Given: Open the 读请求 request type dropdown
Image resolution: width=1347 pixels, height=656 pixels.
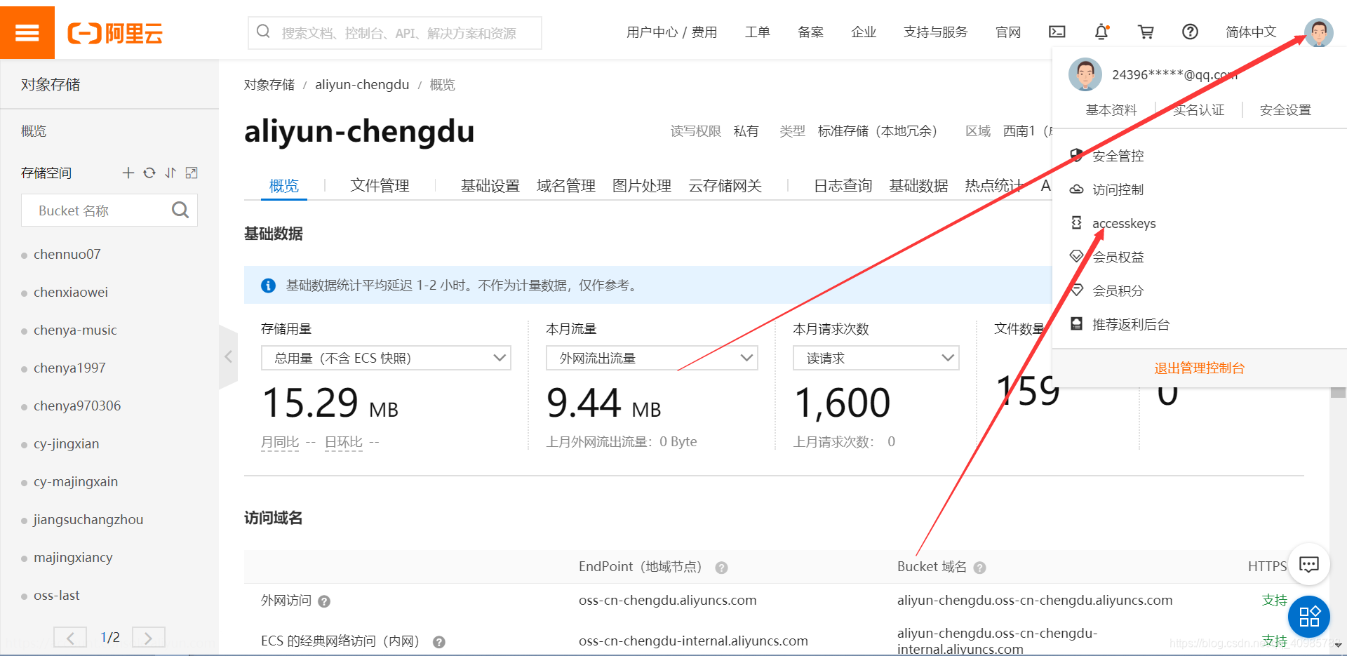Looking at the screenshot, I should [x=876, y=358].
